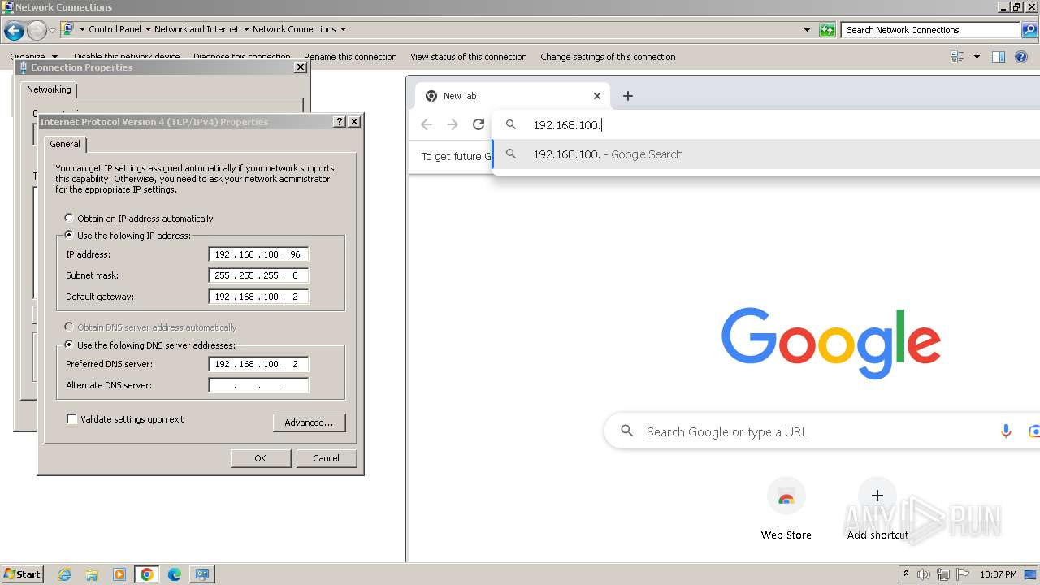
Task: Click Change settings of this connection
Action: click(x=608, y=57)
